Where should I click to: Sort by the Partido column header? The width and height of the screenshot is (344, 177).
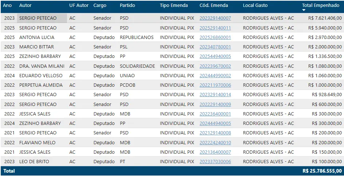tap(127, 5)
